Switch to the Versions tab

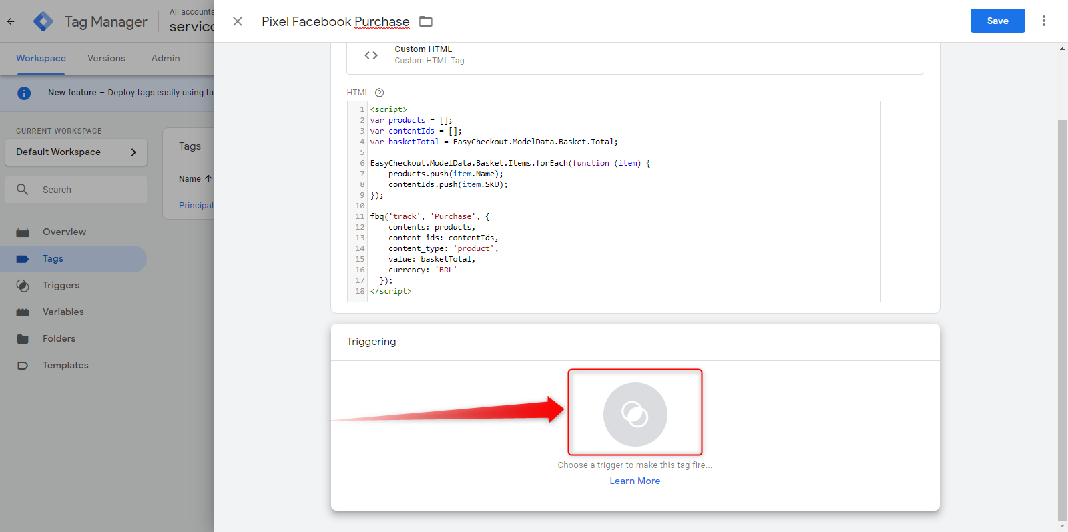click(x=106, y=58)
